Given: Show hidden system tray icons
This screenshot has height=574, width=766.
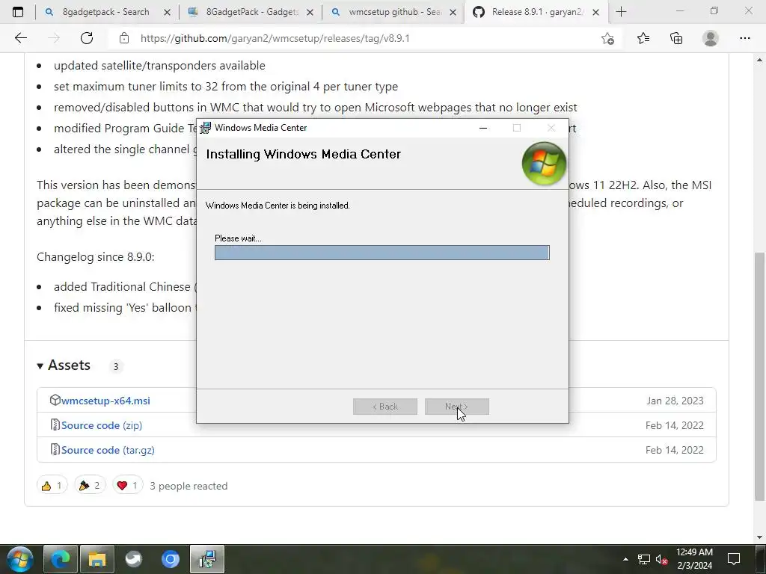Looking at the screenshot, I should click(625, 559).
